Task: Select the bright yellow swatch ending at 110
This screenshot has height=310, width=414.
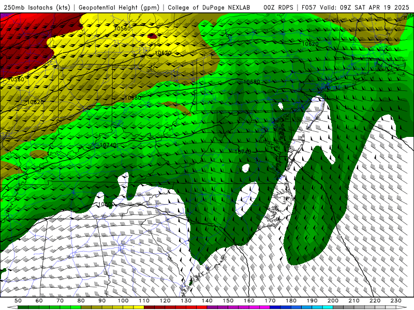Action: click(x=139, y=307)
